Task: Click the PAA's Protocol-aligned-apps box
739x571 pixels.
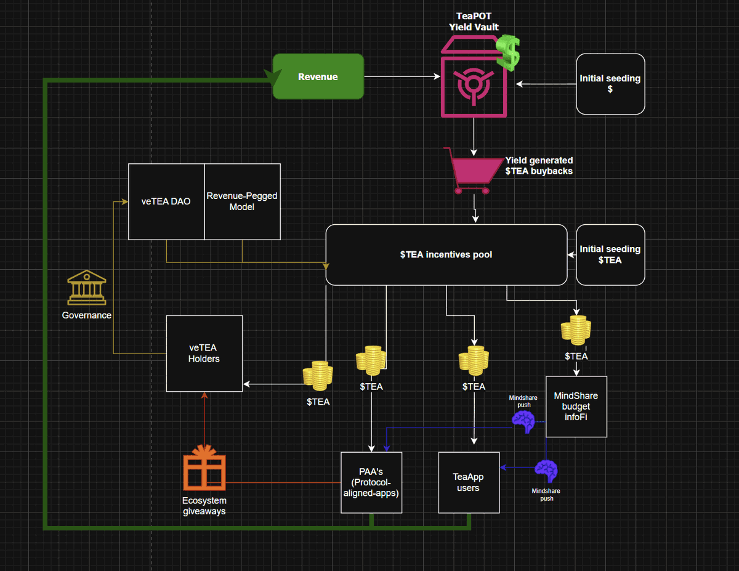Action: (x=371, y=482)
